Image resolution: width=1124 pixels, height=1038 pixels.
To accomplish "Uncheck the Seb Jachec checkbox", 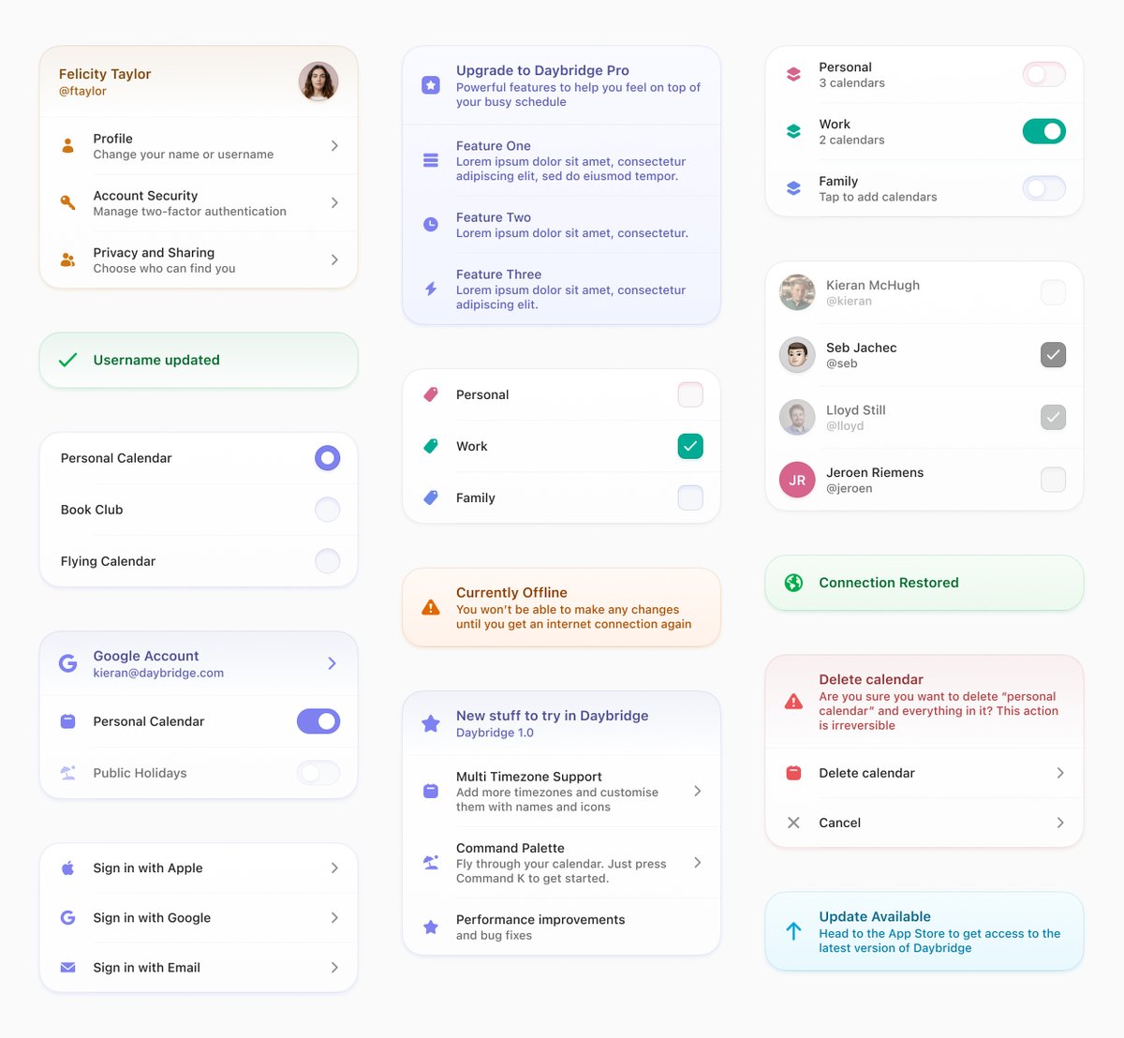I will (1054, 354).
